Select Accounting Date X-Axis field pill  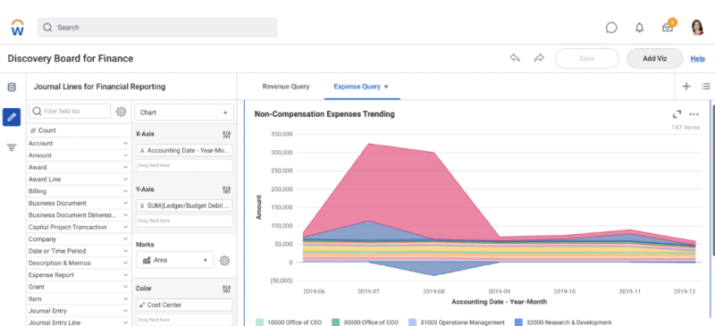click(184, 150)
